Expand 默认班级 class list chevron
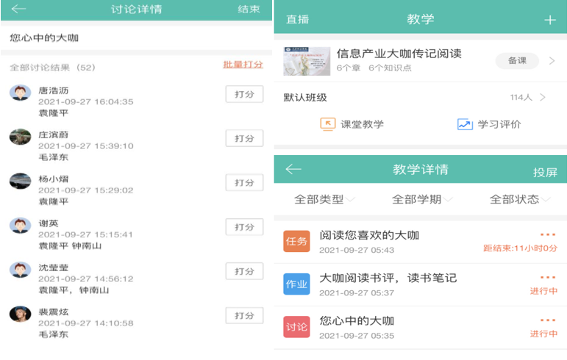 click(x=543, y=97)
